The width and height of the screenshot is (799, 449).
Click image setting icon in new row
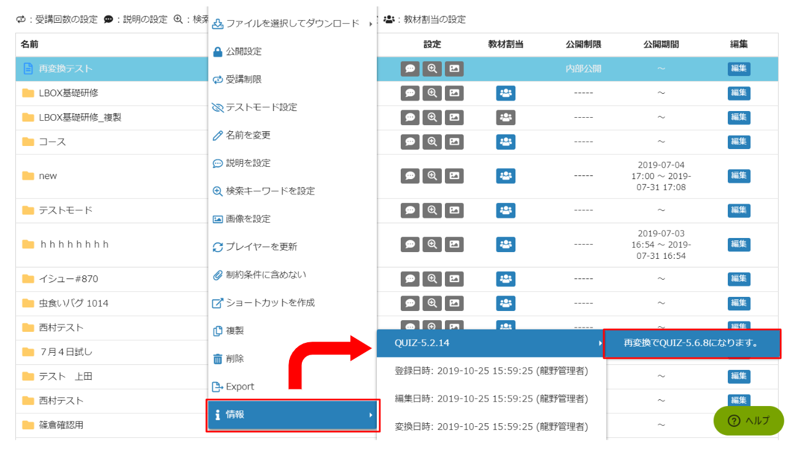[x=454, y=176]
